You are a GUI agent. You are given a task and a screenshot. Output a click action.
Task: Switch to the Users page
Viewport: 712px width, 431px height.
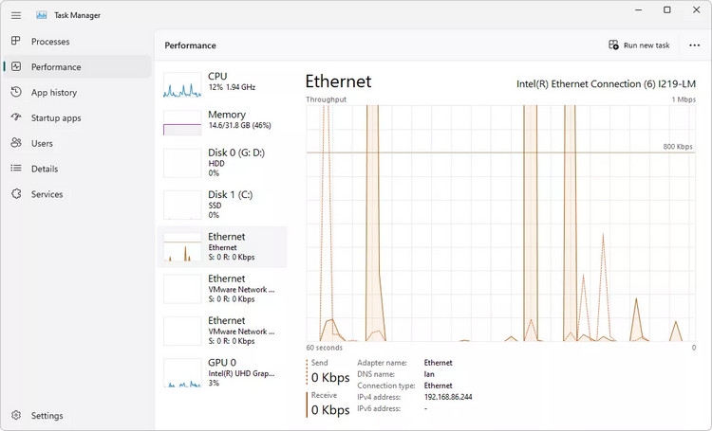pyautogui.click(x=78, y=143)
